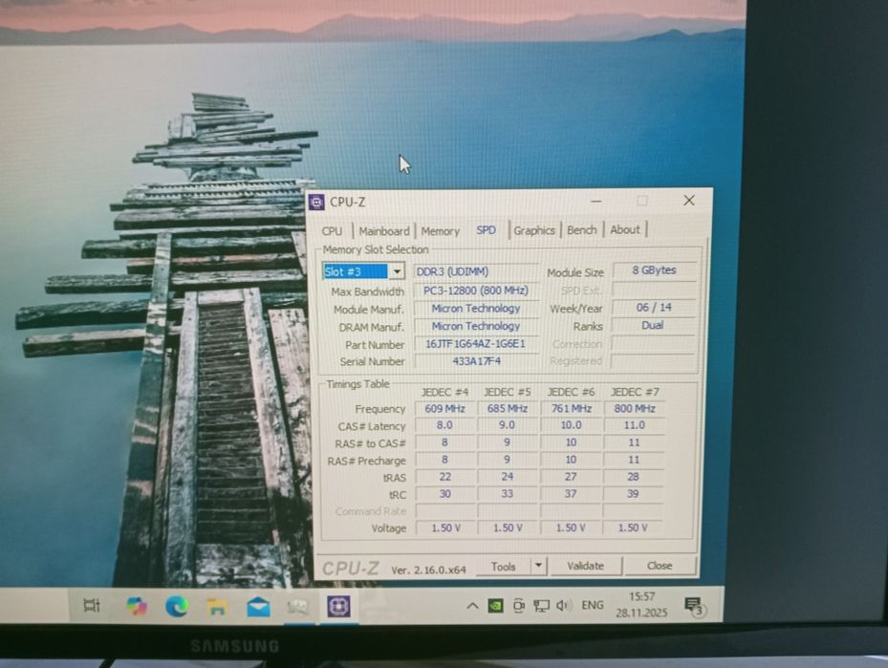Open Microsoft Edge from the taskbar

177,606
